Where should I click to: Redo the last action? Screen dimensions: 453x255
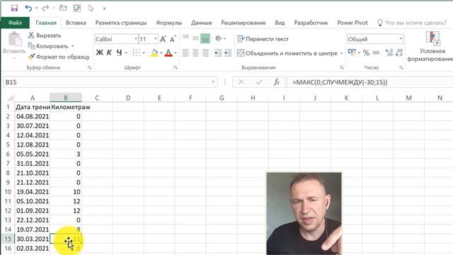(x=45, y=8)
